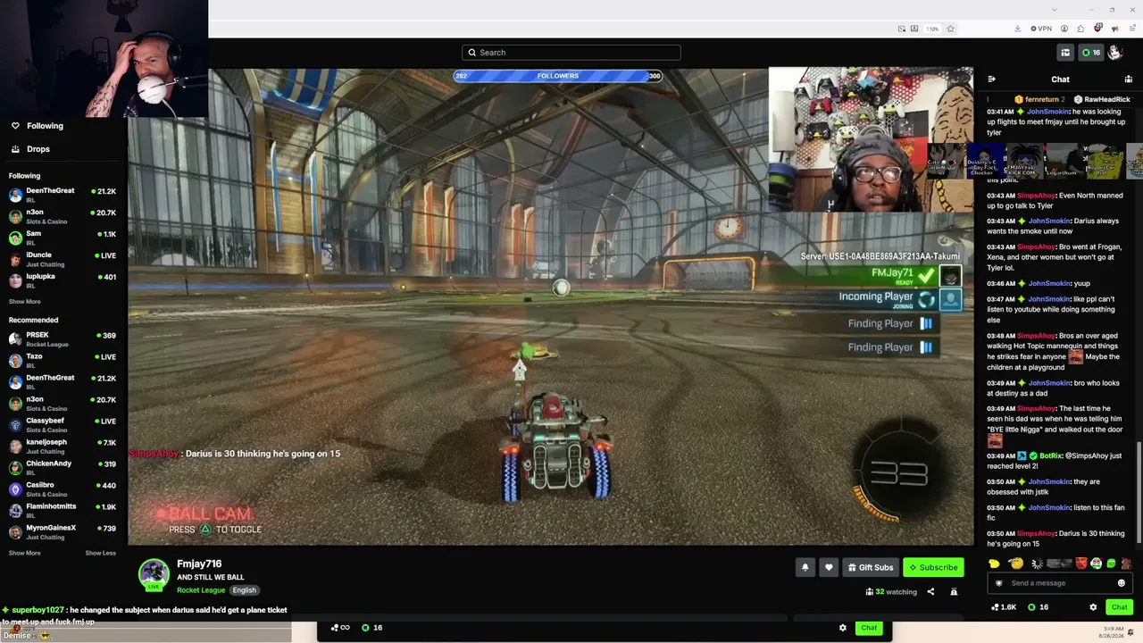
Task: Open Casiibro's channel
Action: click(63, 489)
